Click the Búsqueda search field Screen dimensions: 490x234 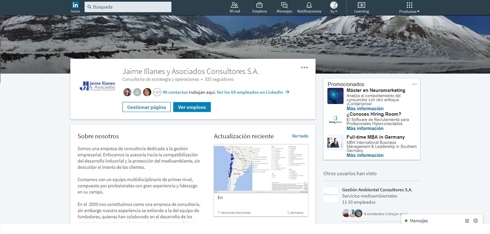click(128, 7)
